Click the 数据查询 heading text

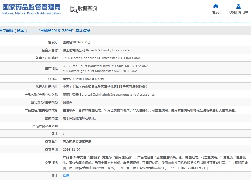click(87, 9)
